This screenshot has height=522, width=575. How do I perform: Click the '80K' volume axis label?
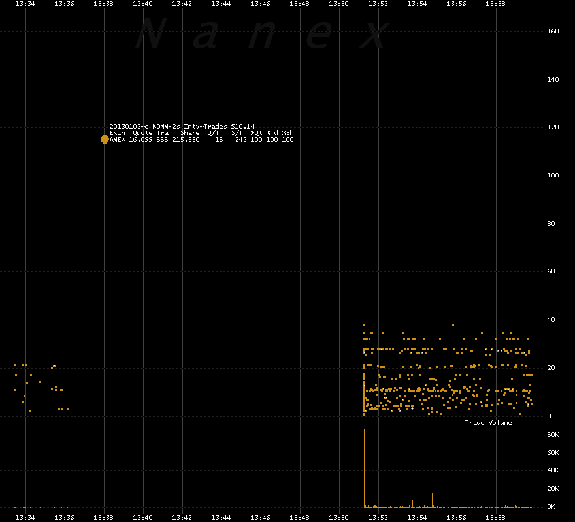pos(553,435)
